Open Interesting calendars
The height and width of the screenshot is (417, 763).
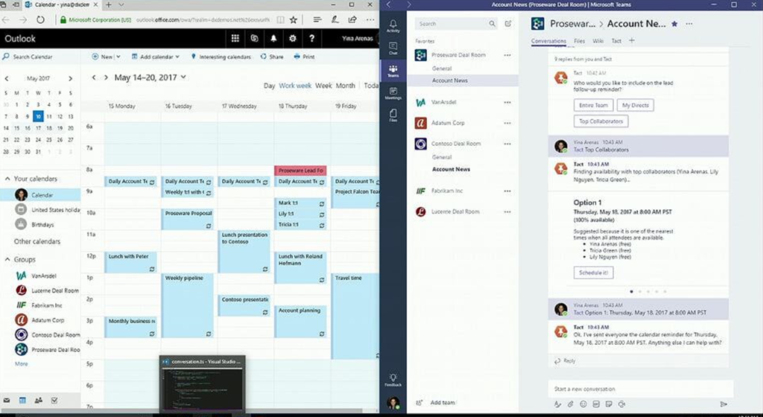pyautogui.click(x=221, y=57)
